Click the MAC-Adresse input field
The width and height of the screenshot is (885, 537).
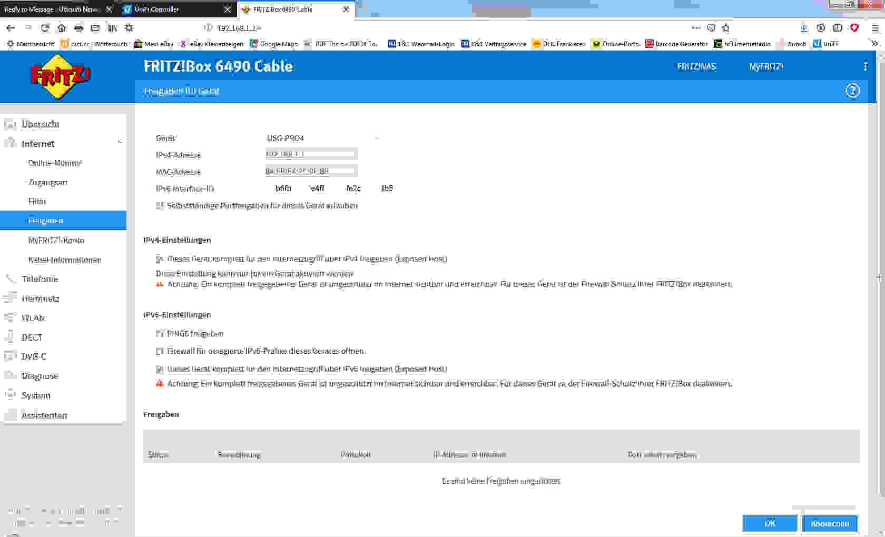311,171
